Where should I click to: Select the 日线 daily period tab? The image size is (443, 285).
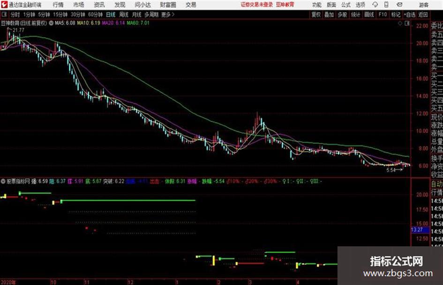click(x=111, y=15)
